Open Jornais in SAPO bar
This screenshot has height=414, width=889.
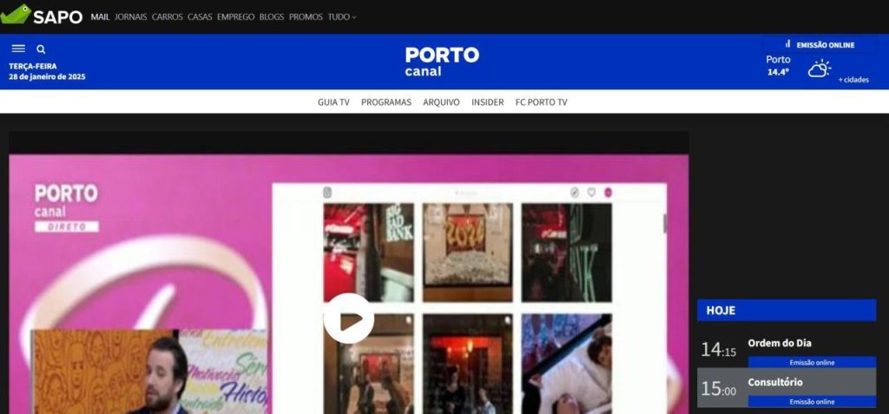[x=130, y=17]
